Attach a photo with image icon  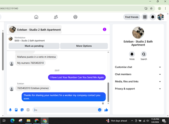16,110
